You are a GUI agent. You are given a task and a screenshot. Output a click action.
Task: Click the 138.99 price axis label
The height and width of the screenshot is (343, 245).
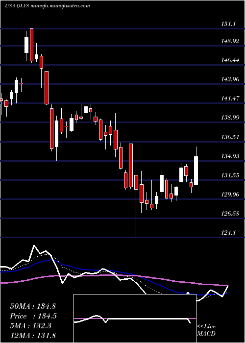[230, 118]
